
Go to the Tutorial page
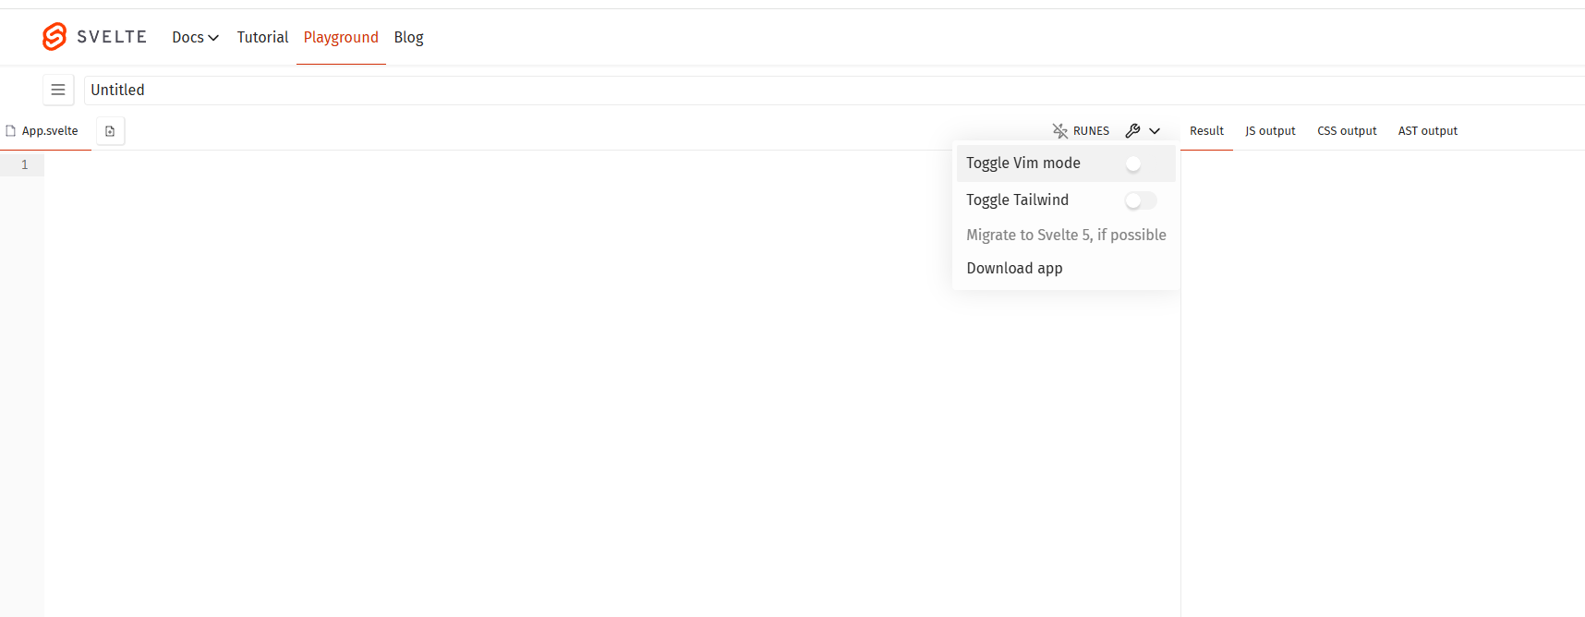click(262, 37)
